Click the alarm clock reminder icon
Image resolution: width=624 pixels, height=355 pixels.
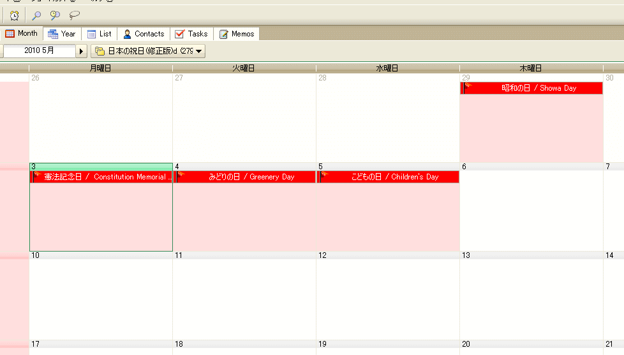(14, 15)
